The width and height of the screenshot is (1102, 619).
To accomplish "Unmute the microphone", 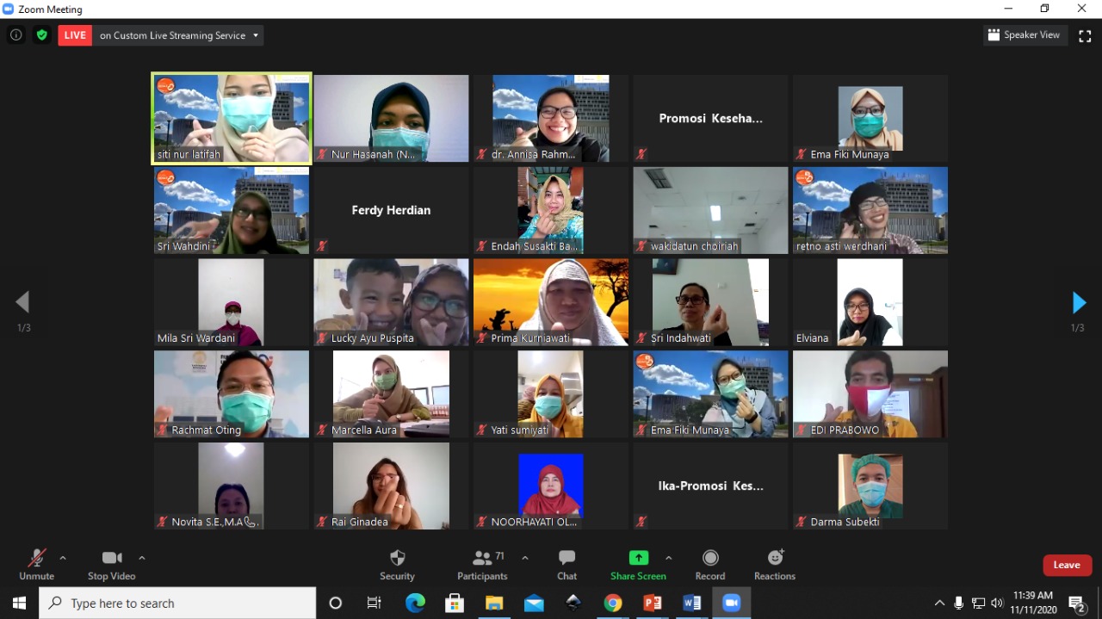I will [36, 565].
